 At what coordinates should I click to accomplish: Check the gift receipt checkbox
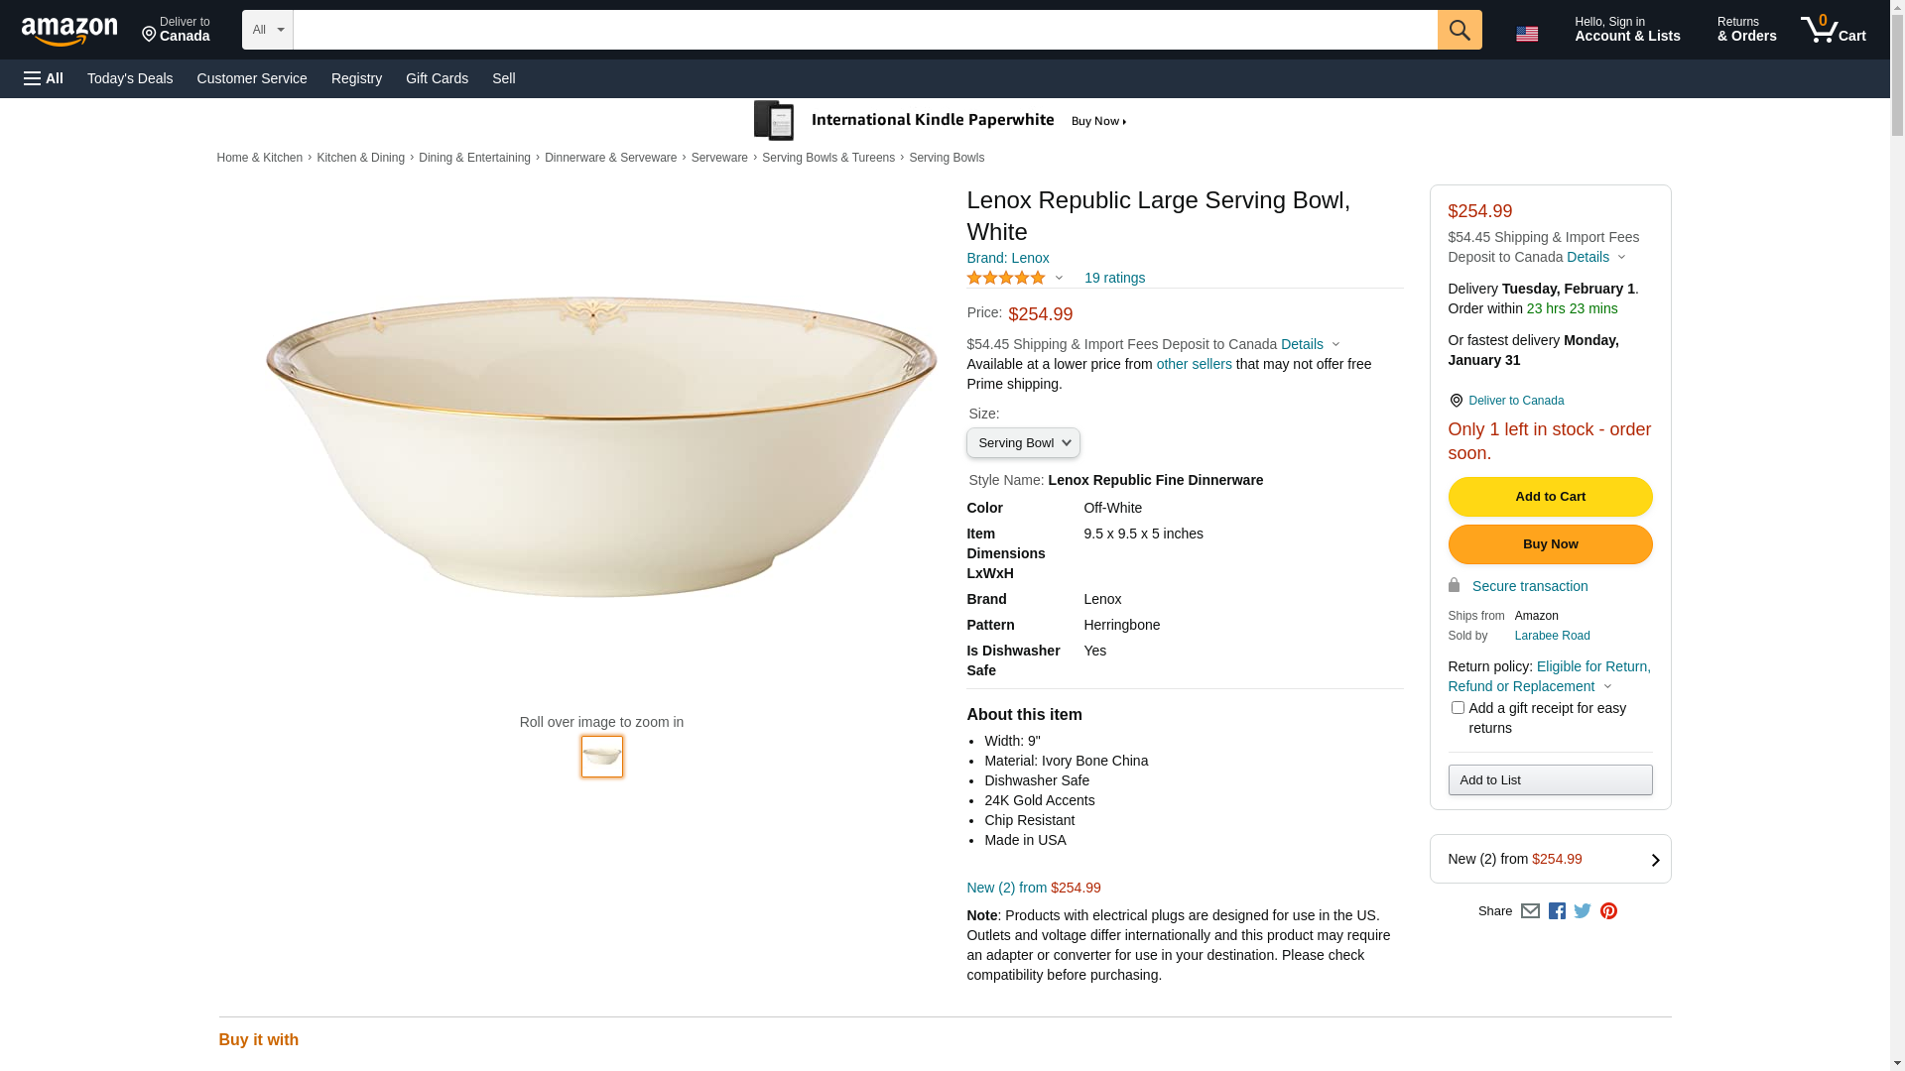tap(1458, 708)
